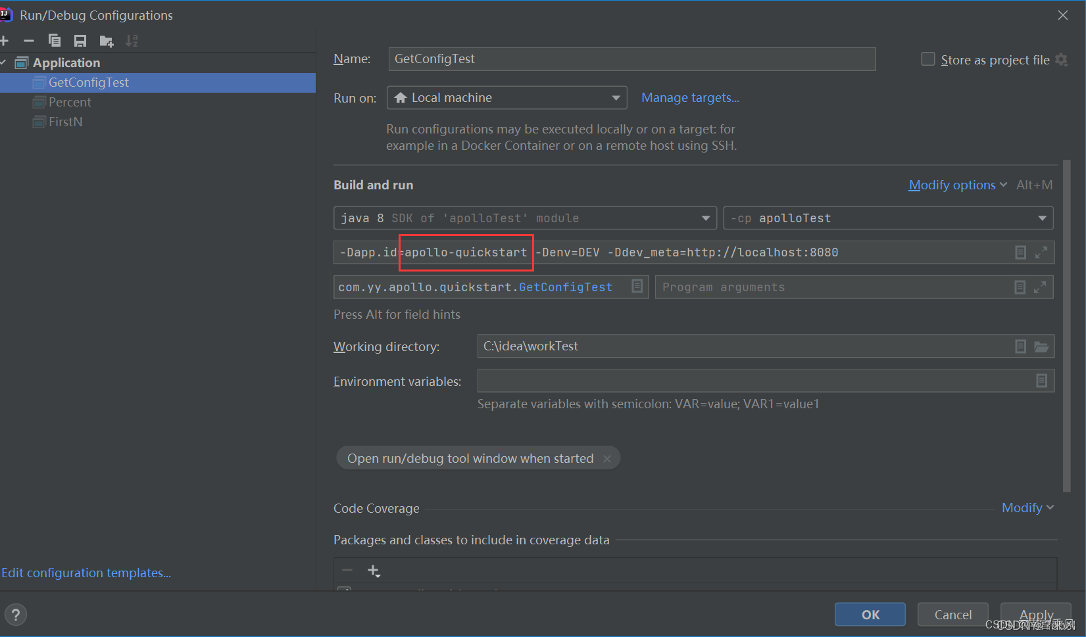Browse for working directory folder icon
Screen dimensions: 1086x637
1041,346
